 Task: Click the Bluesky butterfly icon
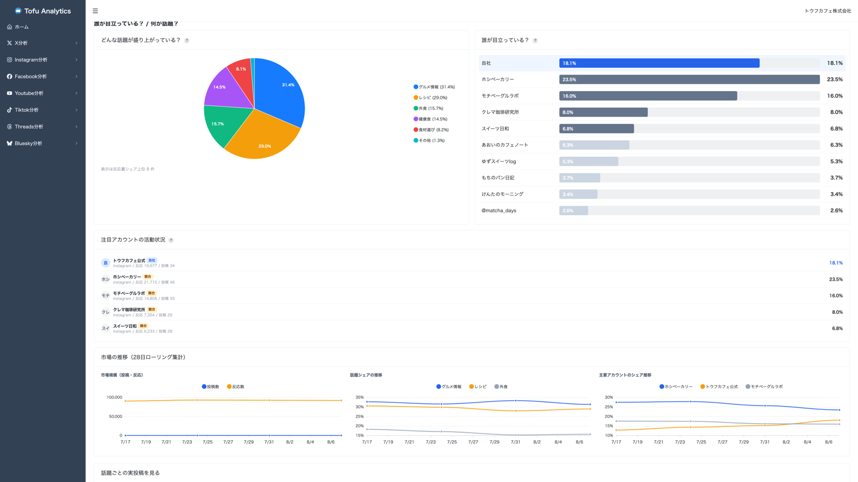point(9,144)
